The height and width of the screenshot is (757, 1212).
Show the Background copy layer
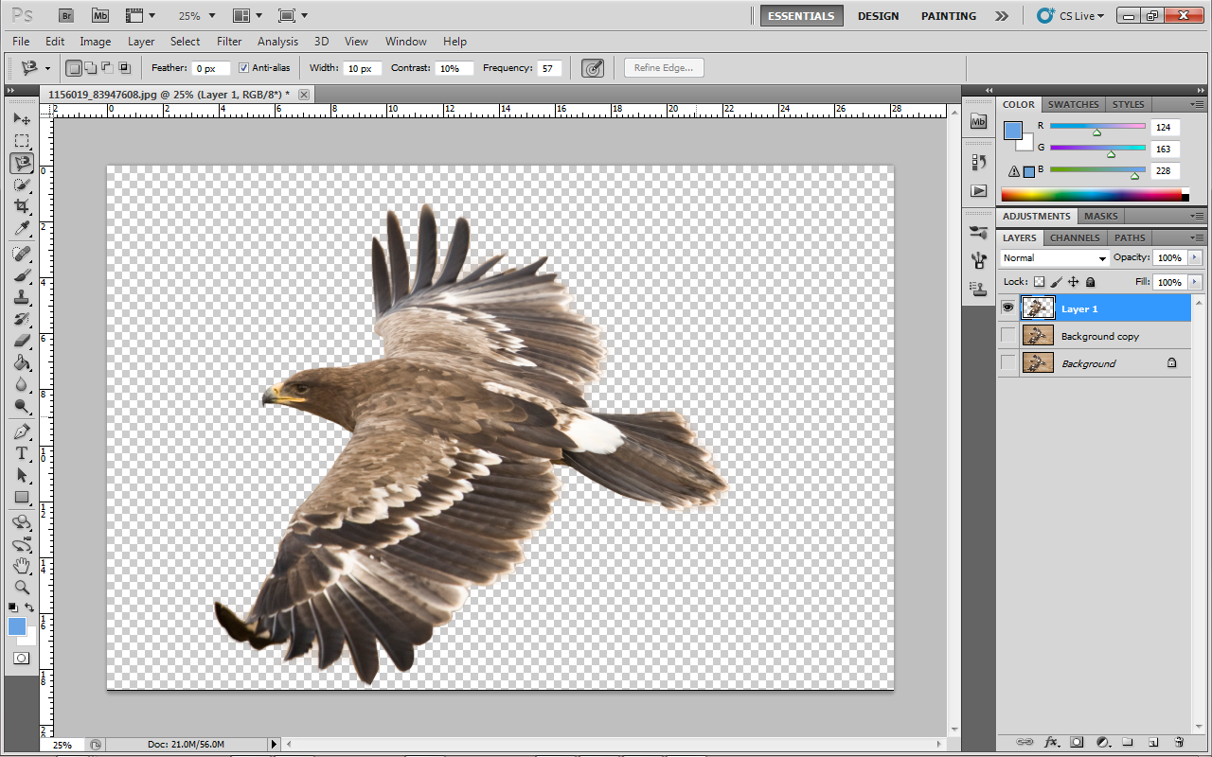click(1007, 336)
